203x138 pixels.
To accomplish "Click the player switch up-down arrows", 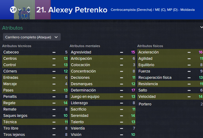I will (x=29, y=10).
